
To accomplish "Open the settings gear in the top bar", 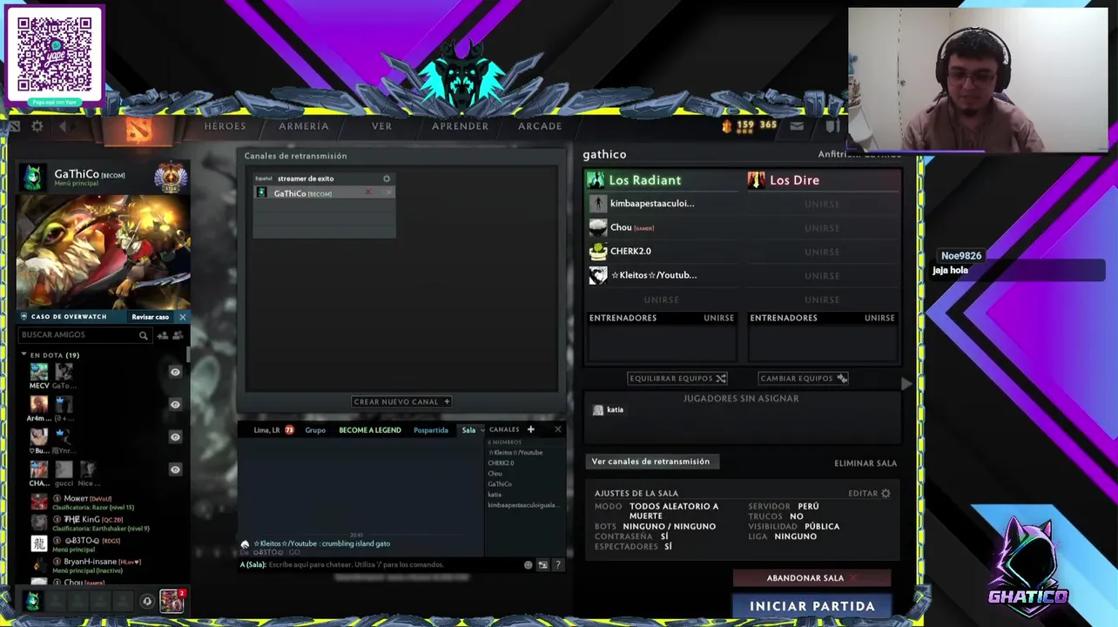I will point(37,126).
